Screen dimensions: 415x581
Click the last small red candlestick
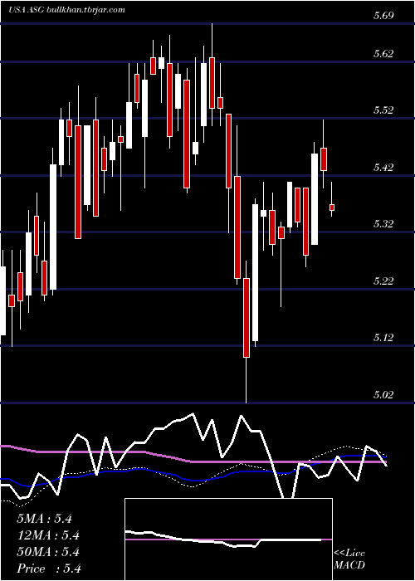[x=332, y=207]
